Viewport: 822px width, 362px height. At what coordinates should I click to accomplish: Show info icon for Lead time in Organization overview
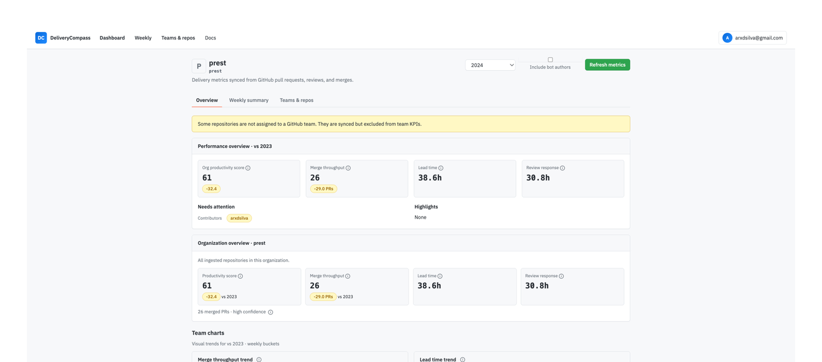[x=440, y=276]
